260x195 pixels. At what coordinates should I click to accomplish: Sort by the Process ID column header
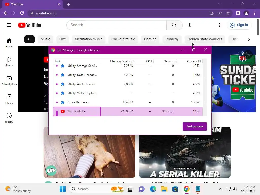[190, 61]
